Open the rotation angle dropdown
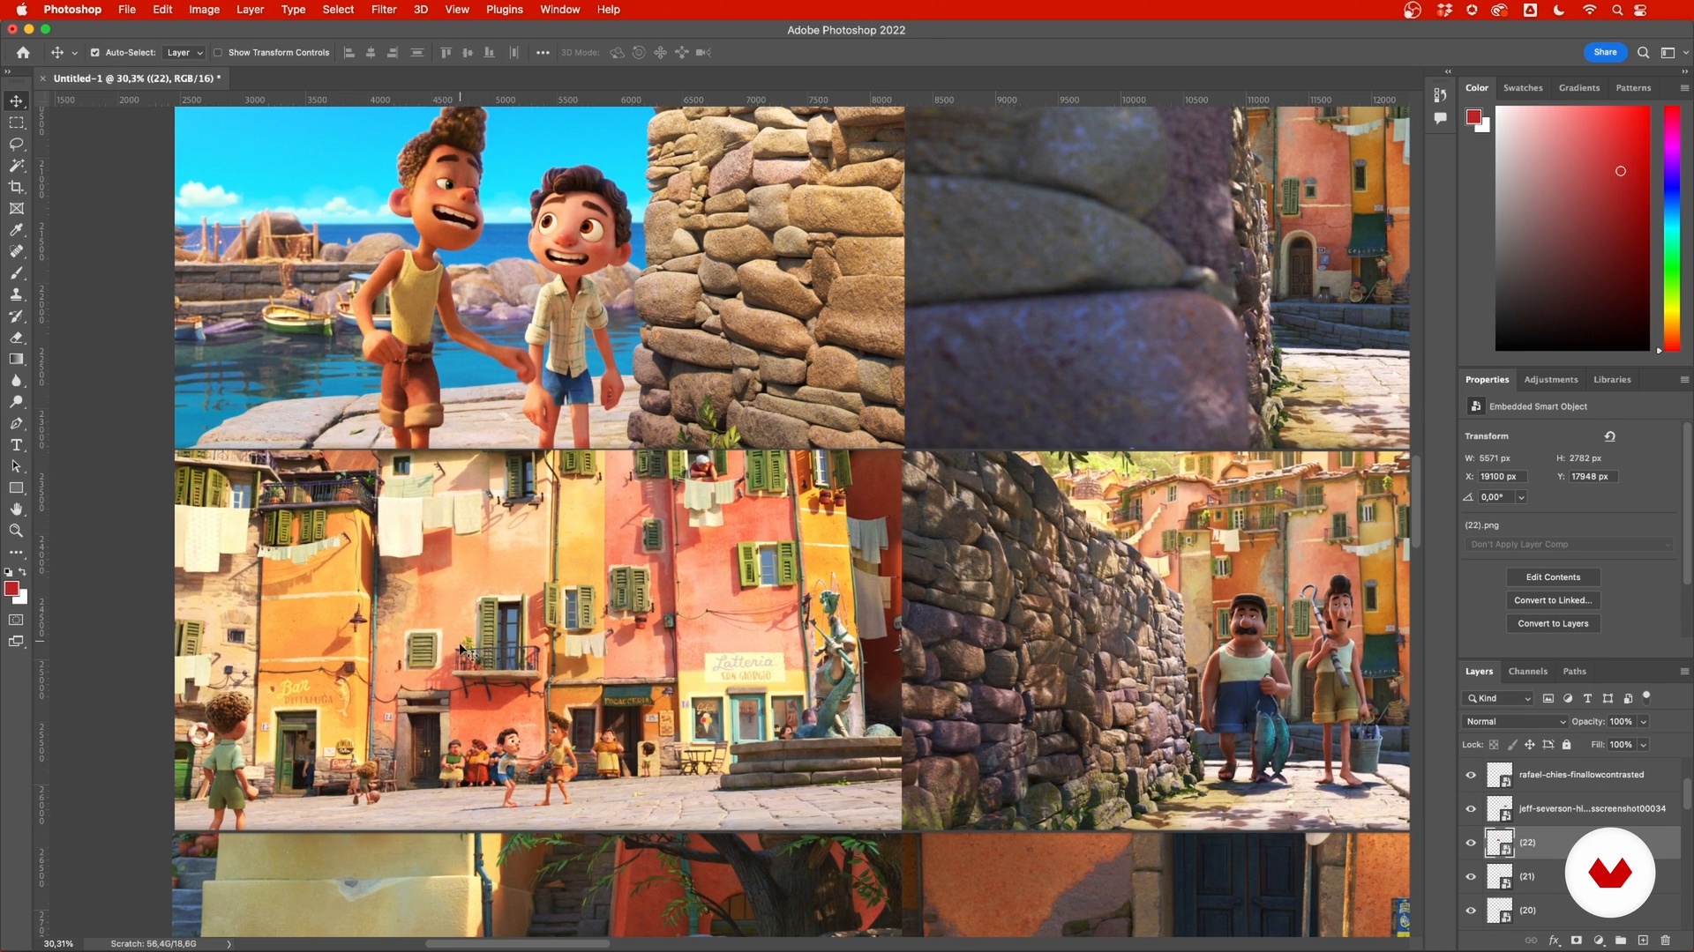 [1521, 498]
